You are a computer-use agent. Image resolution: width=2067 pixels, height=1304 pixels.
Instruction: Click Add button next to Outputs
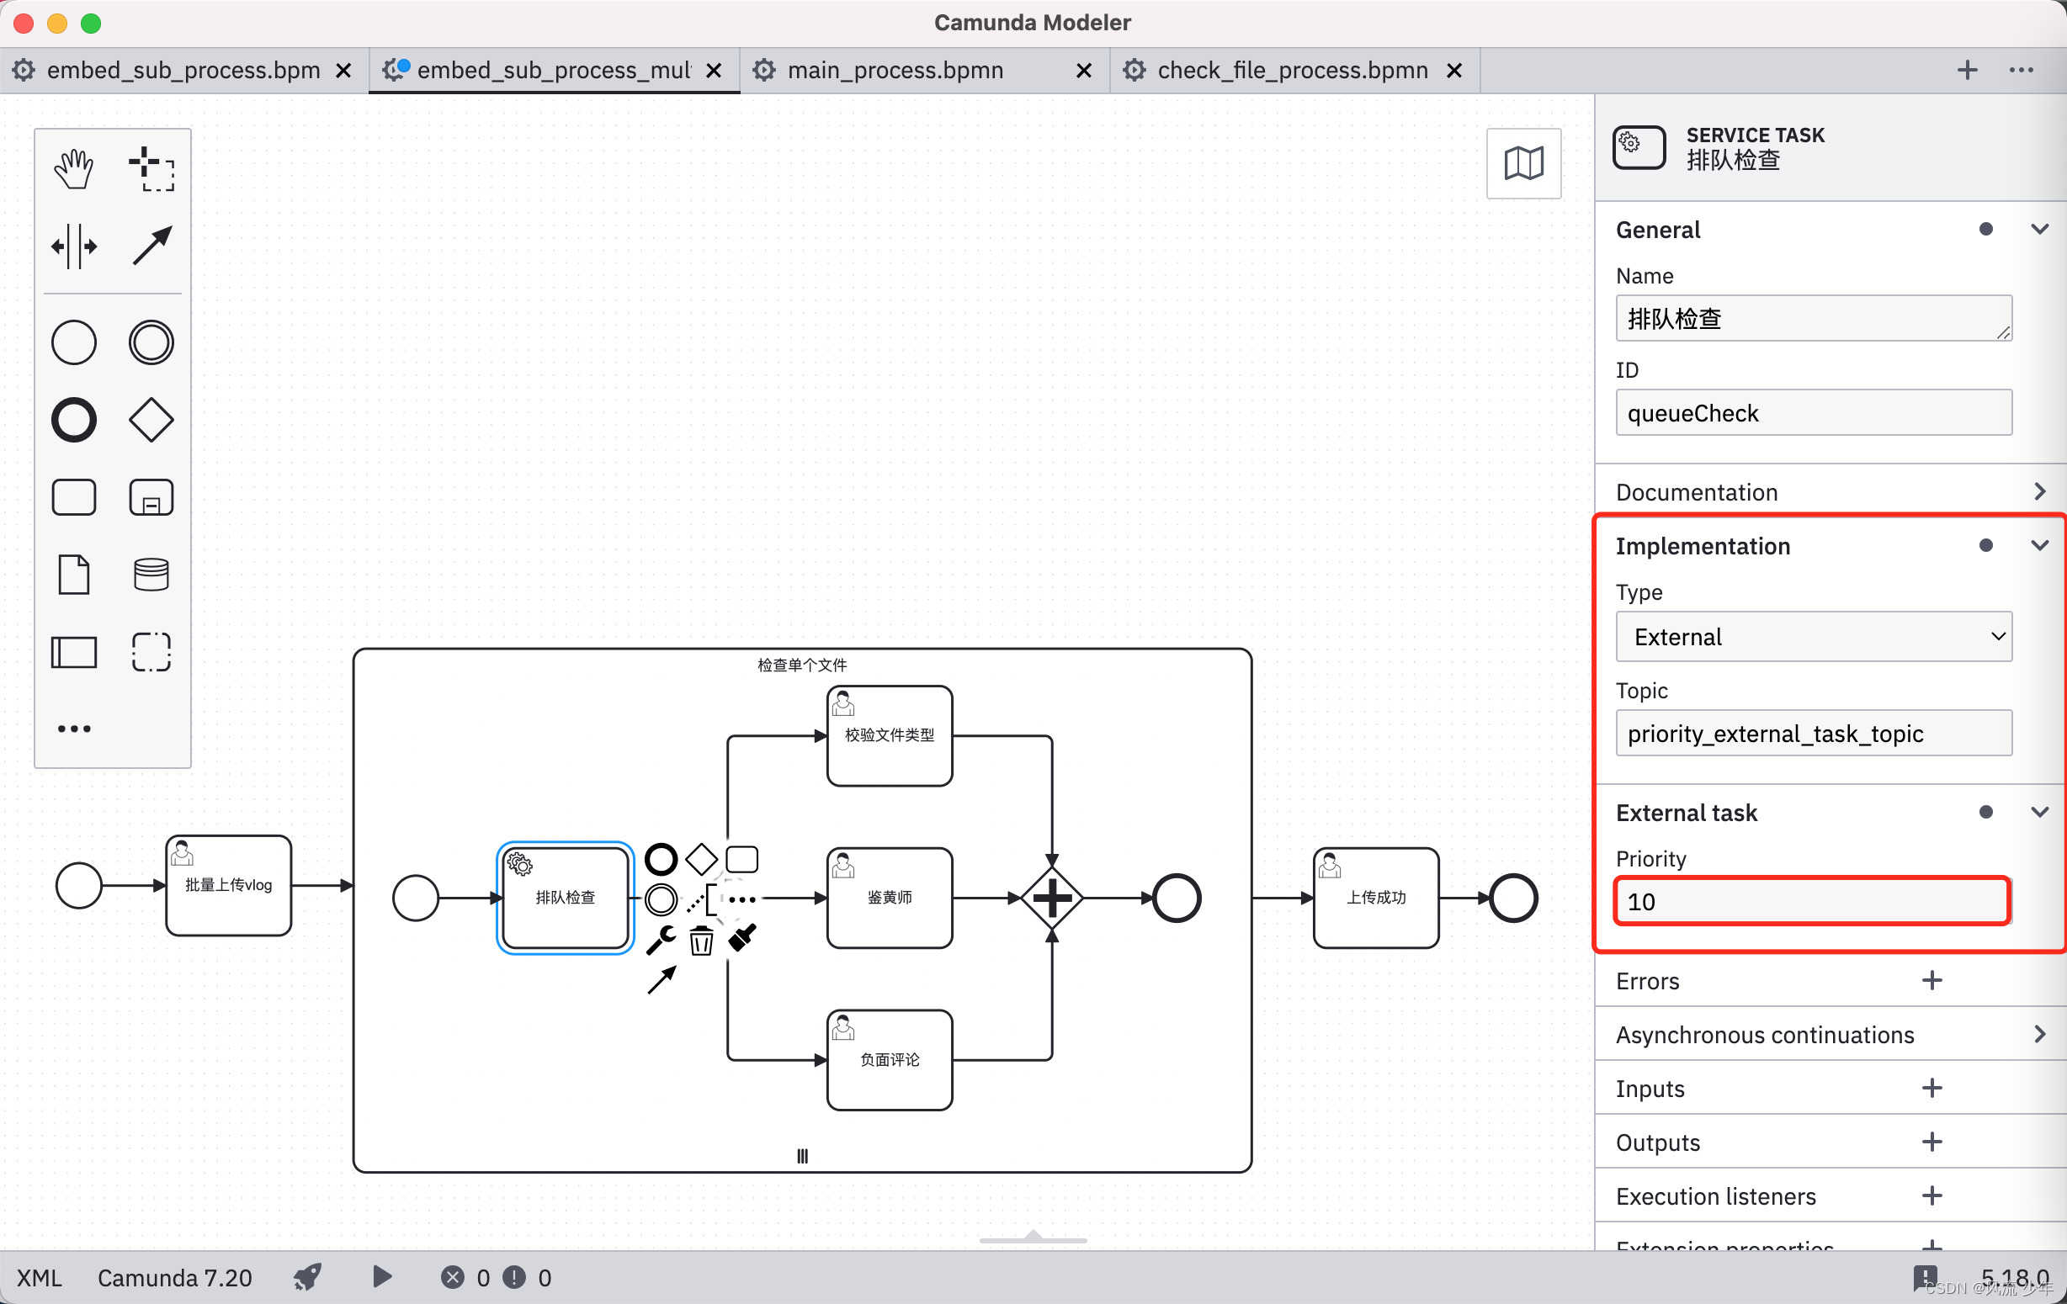point(1931,1140)
